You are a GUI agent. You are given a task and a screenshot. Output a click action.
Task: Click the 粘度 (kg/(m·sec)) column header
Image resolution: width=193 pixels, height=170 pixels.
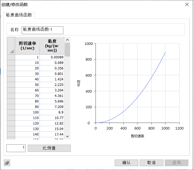click(x=52, y=46)
